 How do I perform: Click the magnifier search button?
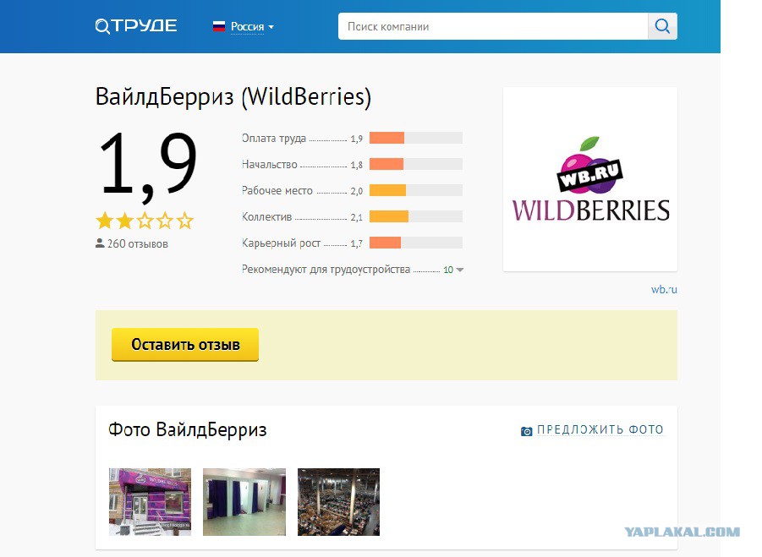point(662,26)
